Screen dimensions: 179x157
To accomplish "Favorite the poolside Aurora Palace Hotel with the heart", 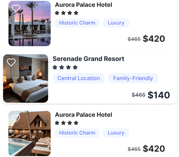I will point(16,118).
